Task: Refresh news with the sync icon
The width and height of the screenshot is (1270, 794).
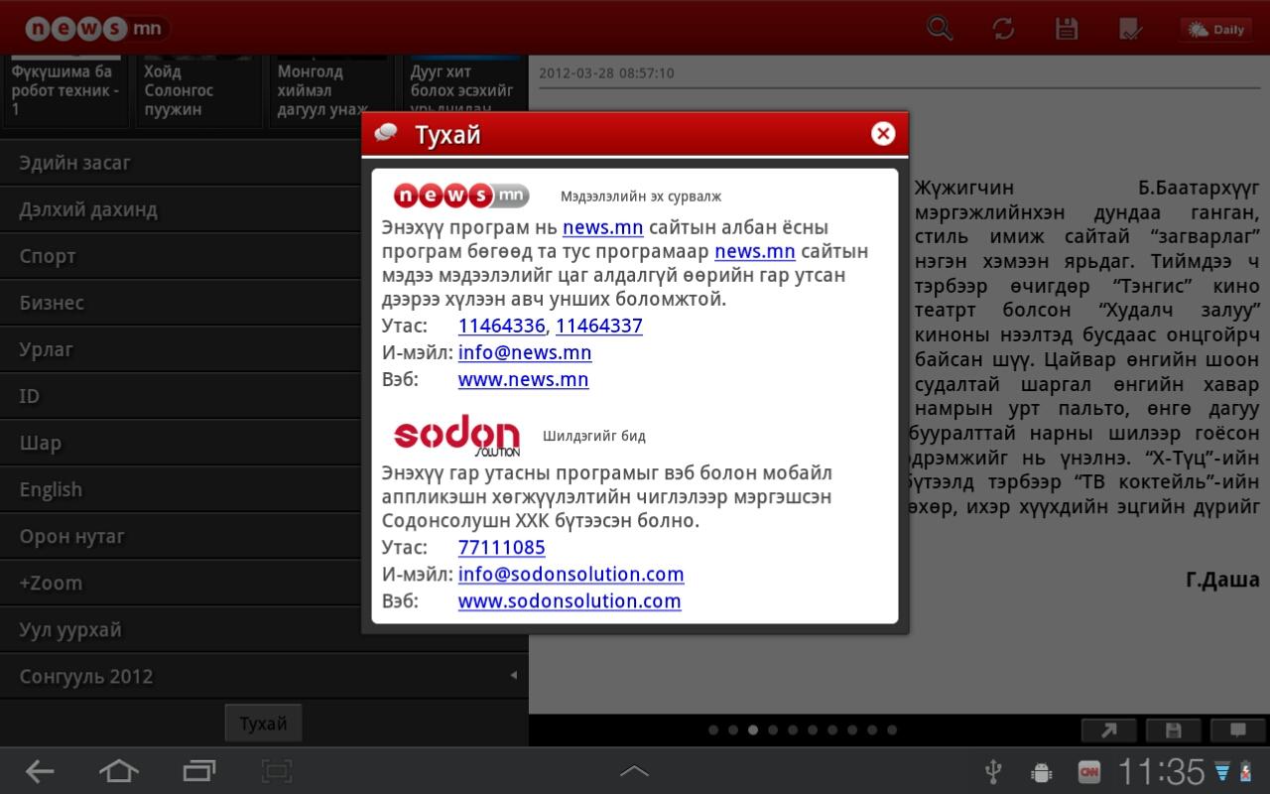Action: [x=1003, y=28]
